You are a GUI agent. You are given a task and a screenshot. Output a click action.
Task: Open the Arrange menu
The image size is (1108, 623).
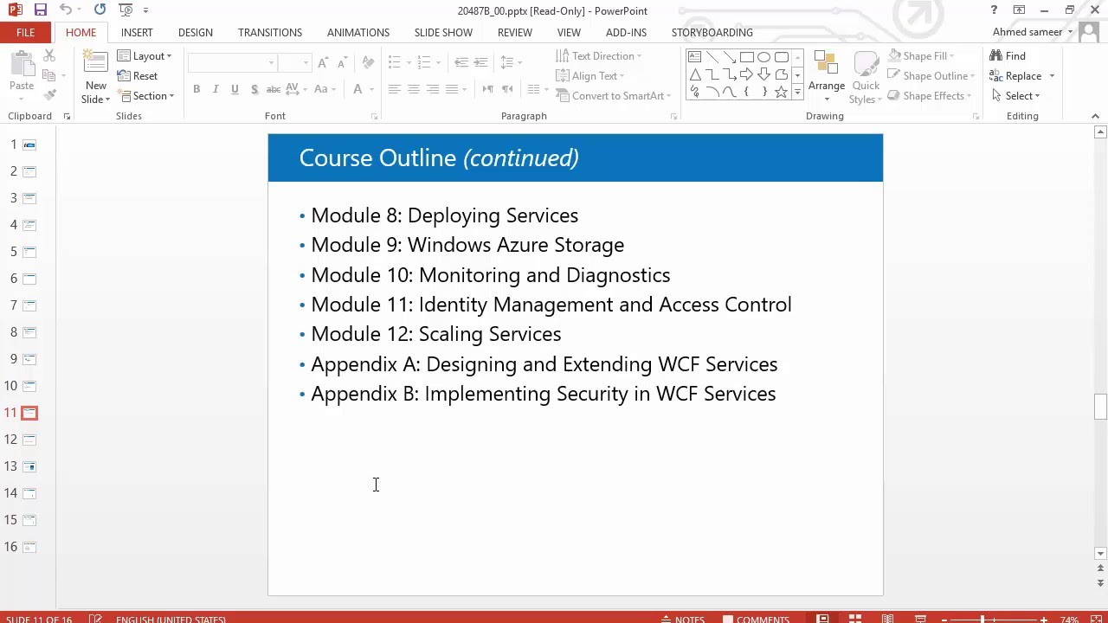[x=827, y=77]
